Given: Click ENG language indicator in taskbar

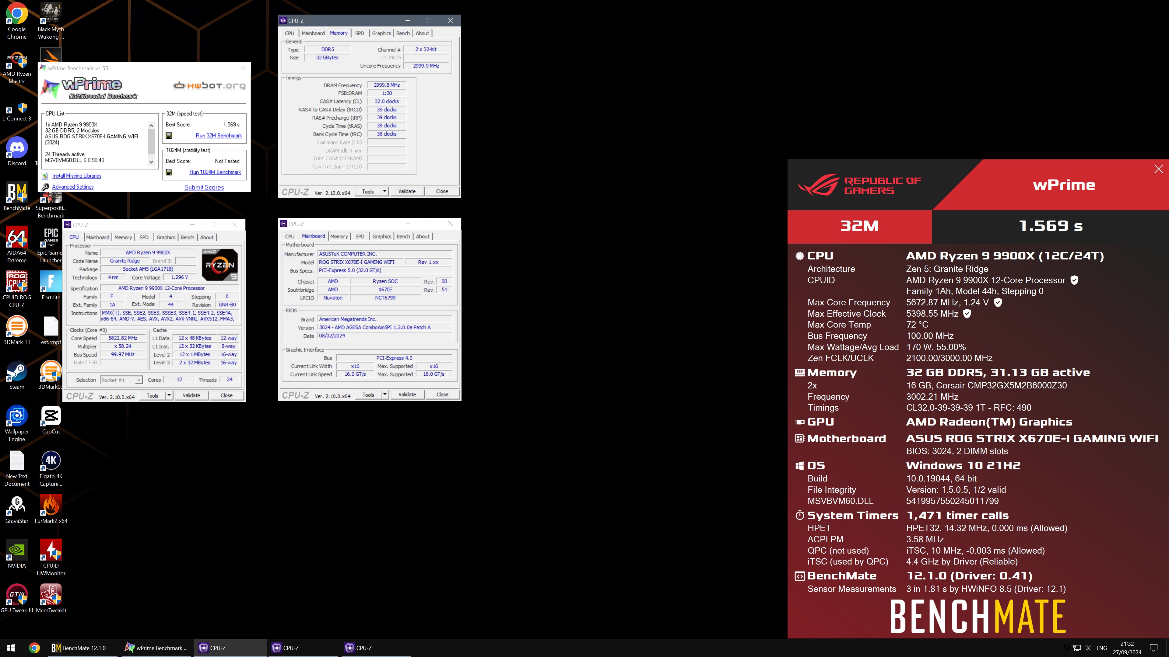Looking at the screenshot, I should (1101, 648).
